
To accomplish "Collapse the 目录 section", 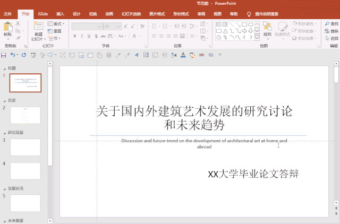I will pyautogui.click(x=5, y=101).
